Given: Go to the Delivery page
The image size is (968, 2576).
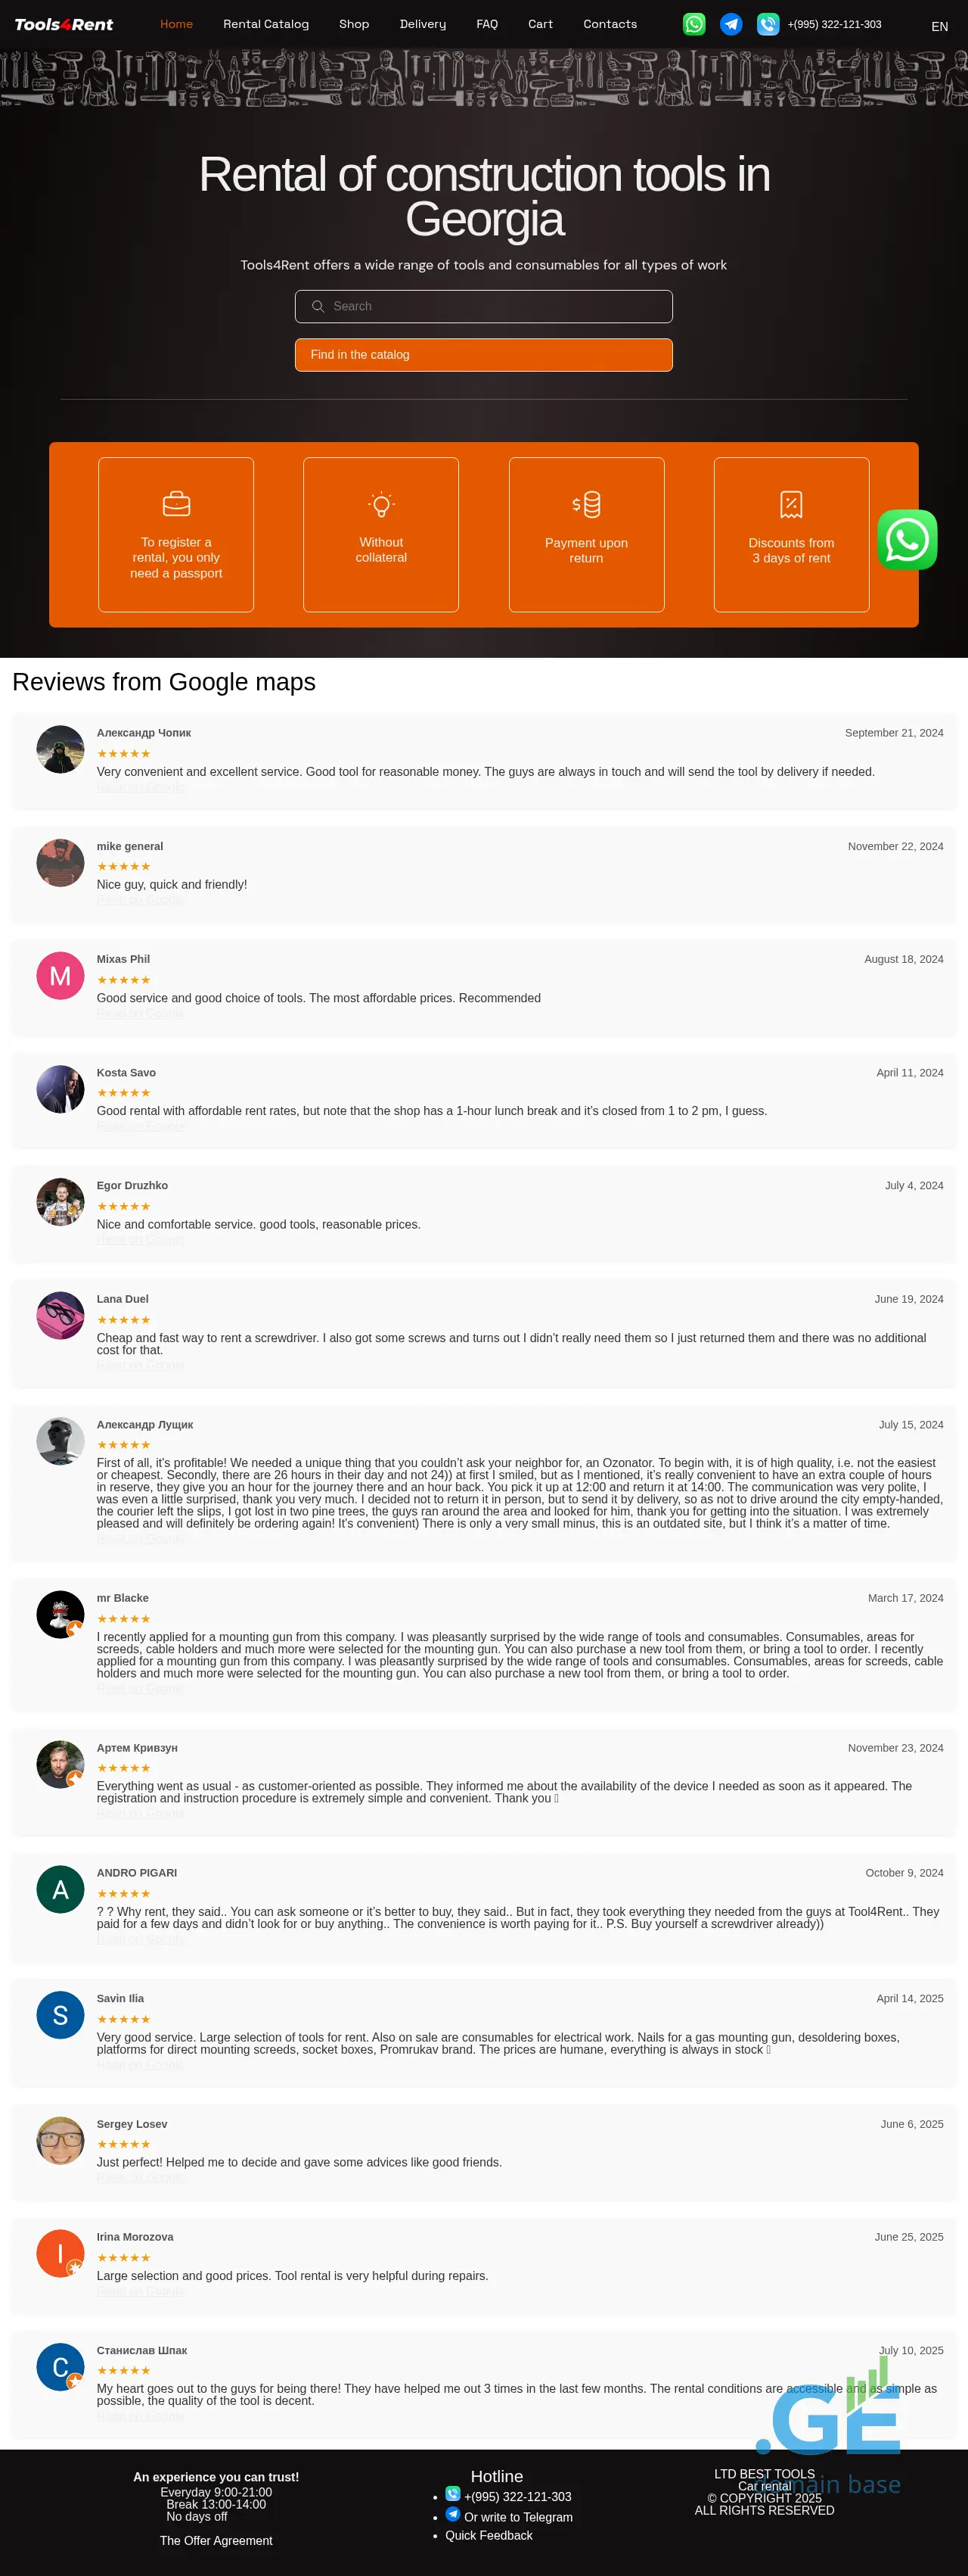Looking at the screenshot, I should click(423, 24).
